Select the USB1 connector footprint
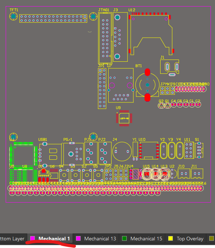Viewport: 215px width, 248px height. [x=50, y=155]
